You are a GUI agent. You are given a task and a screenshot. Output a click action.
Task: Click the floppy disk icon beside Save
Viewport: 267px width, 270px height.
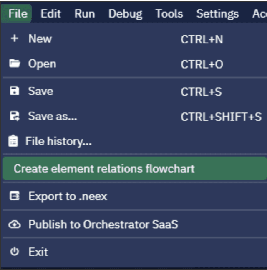15,91
